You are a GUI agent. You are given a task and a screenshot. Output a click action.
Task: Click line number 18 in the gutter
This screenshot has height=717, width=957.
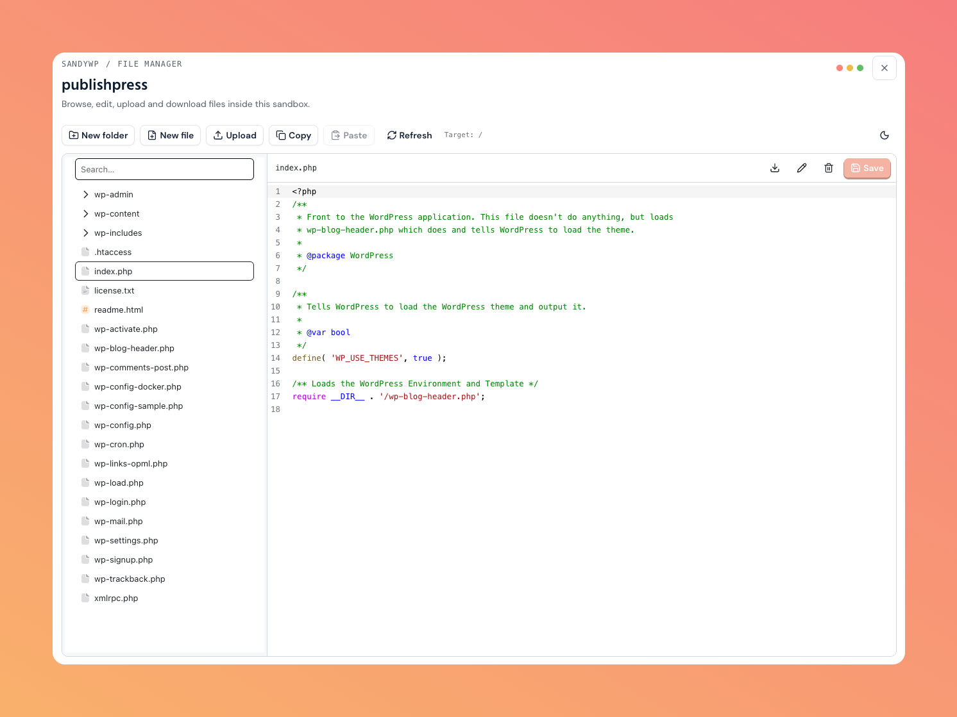tap(275, 409)
